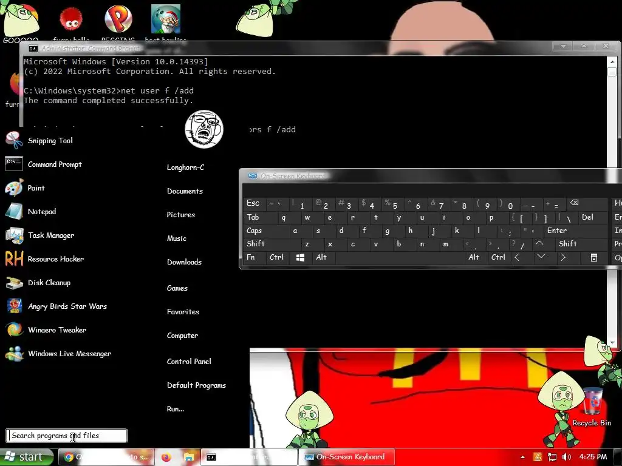This screenshot has width=622, height=466.
Task: Click the spacebar on on-screen keyboard
Action: pyautogui.click(x=400, y=257)
